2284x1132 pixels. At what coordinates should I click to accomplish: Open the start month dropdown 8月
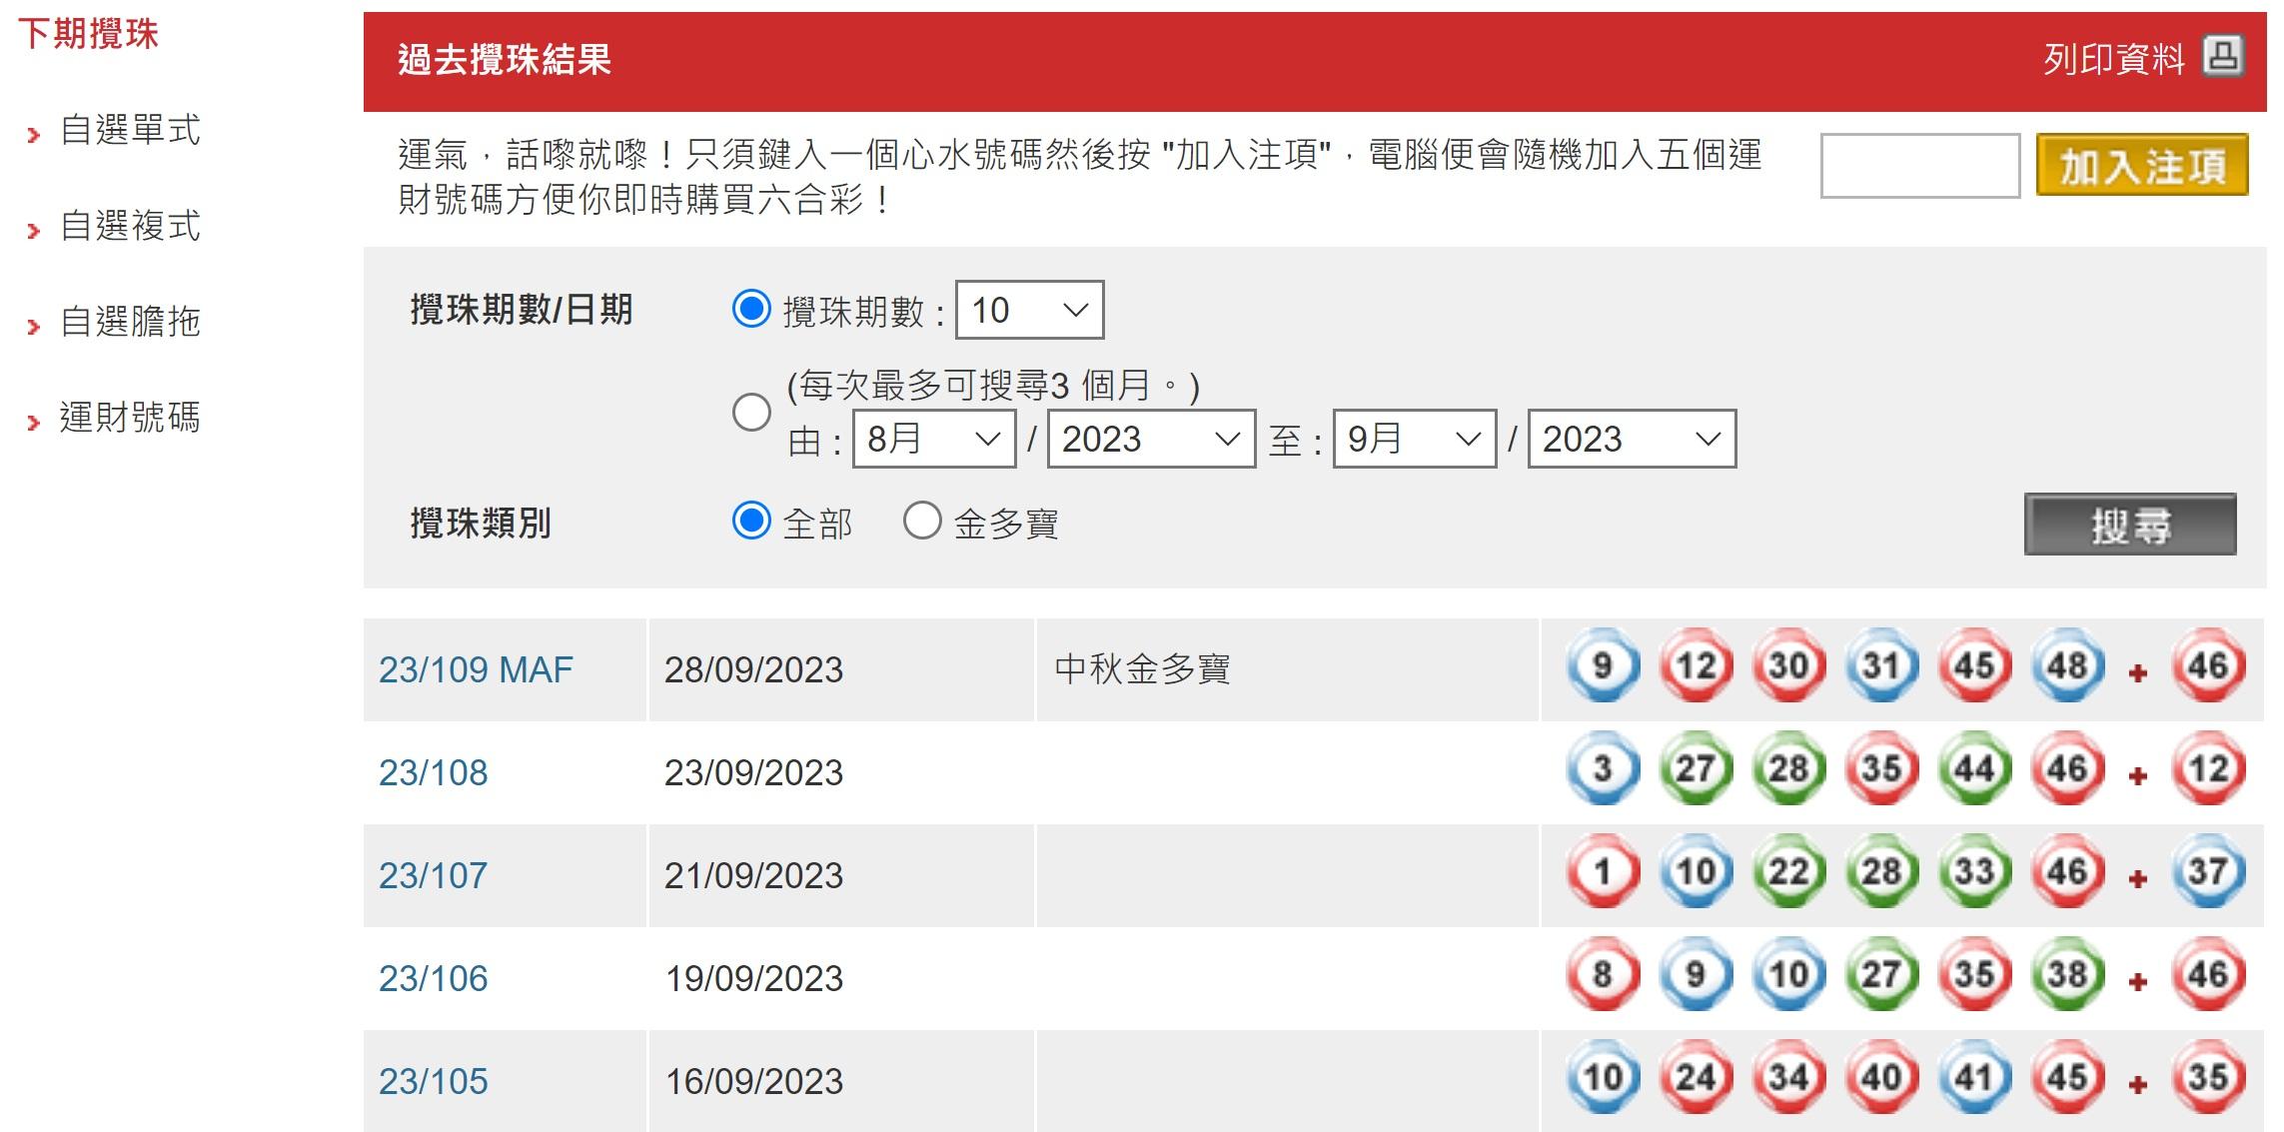pyautogui.click(x=933, y=439)
